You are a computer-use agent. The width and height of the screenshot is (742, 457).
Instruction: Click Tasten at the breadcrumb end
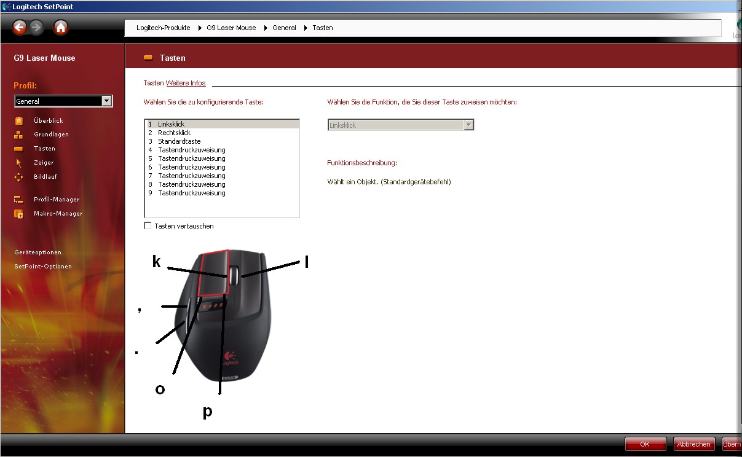pos(323,28)
